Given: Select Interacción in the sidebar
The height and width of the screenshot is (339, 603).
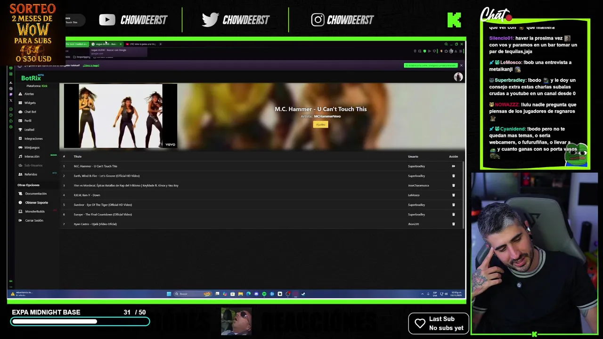Looking at the screenshot, I should 32,156.
